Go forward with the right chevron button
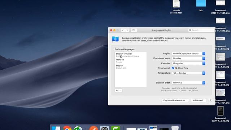The image size is (231, 130). pos(127,30)
